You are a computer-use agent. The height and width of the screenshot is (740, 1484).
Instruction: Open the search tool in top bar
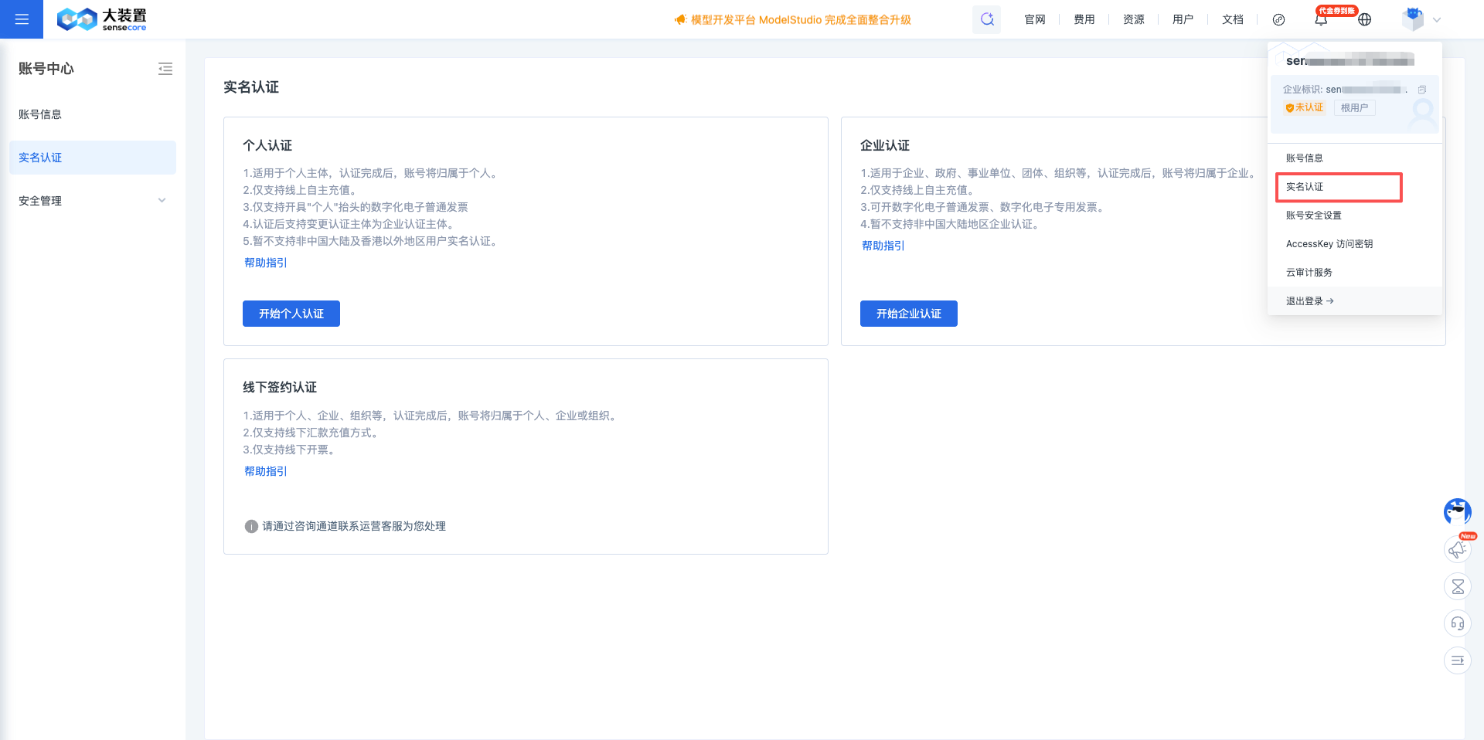pos(986,19)
